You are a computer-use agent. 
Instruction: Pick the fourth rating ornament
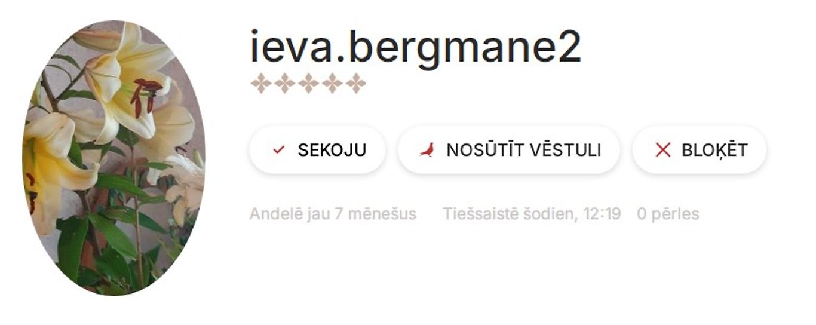[x=332, y=84]
